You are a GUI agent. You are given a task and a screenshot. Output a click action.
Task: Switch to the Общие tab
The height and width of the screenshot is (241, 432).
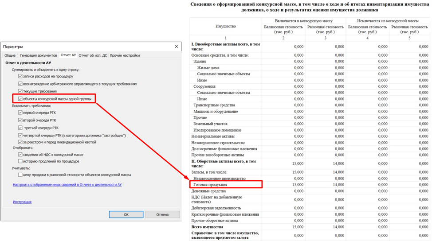point(10,55)
